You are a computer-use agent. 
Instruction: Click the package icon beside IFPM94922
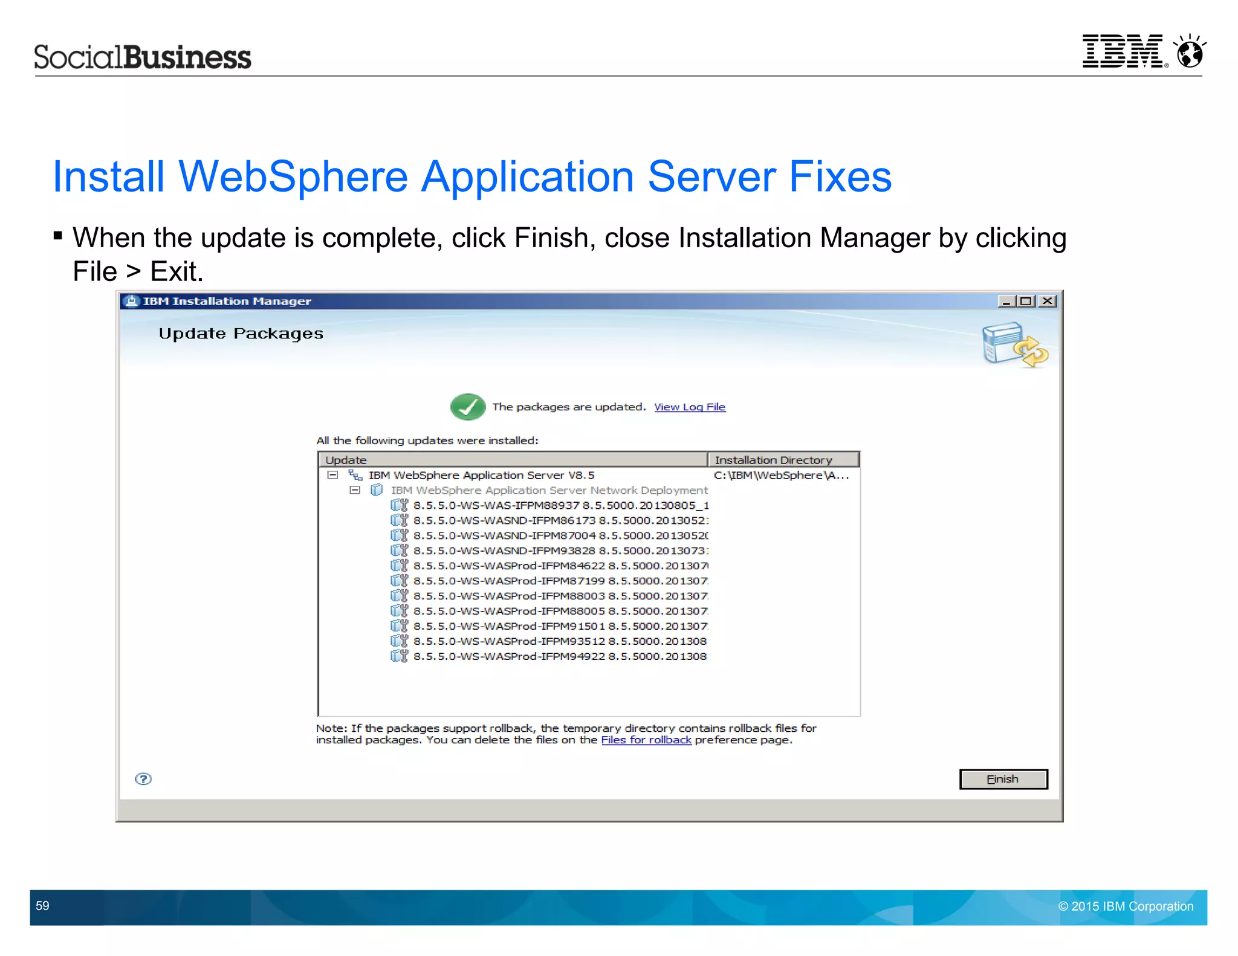[400, 656]
